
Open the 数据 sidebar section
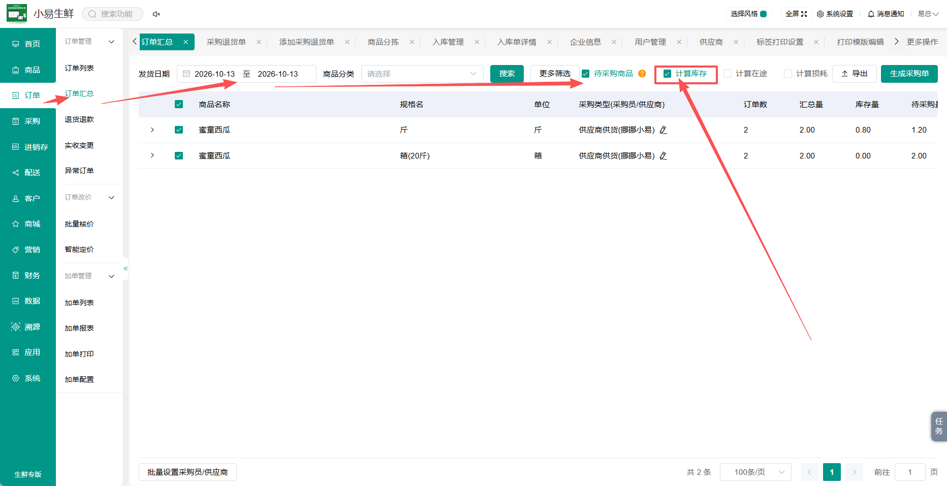tap(27, 301)
